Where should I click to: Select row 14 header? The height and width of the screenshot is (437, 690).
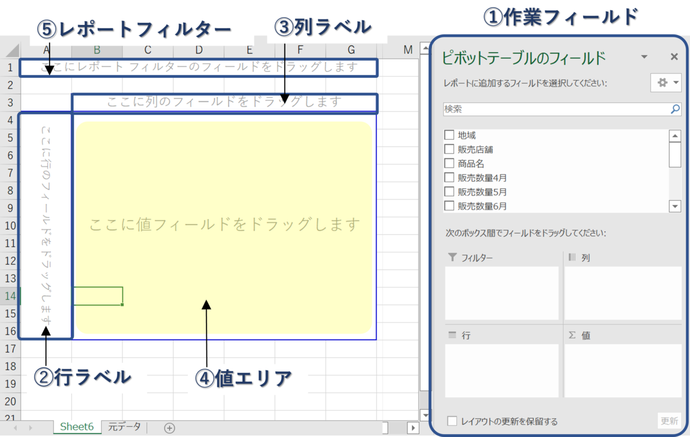coord(10,296)
